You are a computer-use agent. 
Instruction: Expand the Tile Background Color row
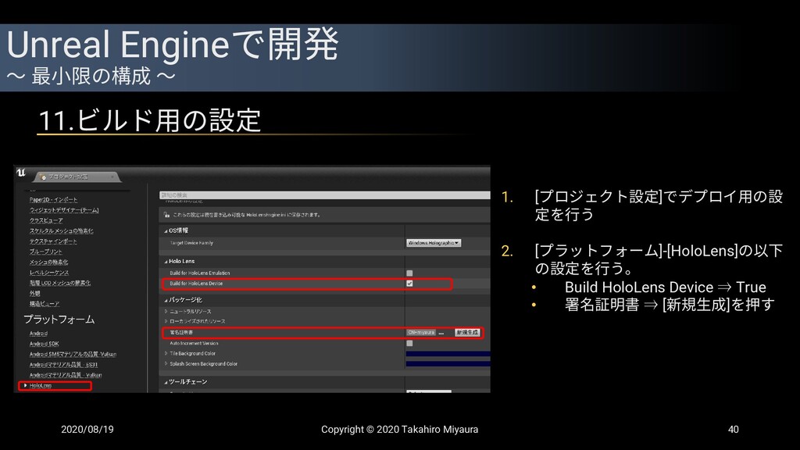pos(166,354)
